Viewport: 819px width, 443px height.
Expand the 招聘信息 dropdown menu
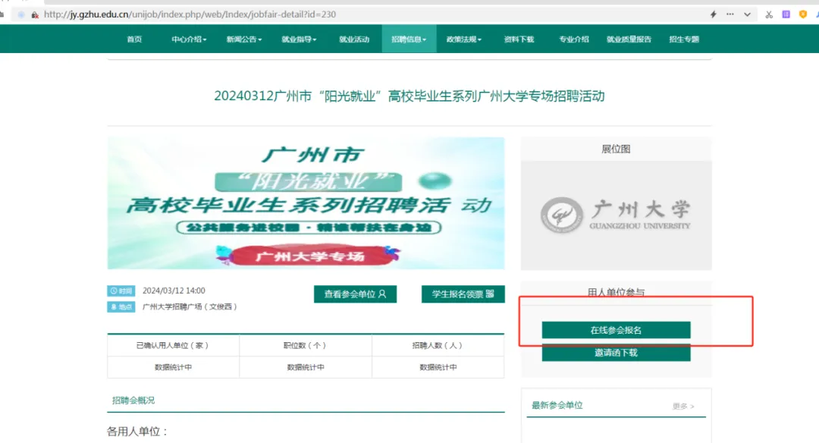(x=408, y=39)
